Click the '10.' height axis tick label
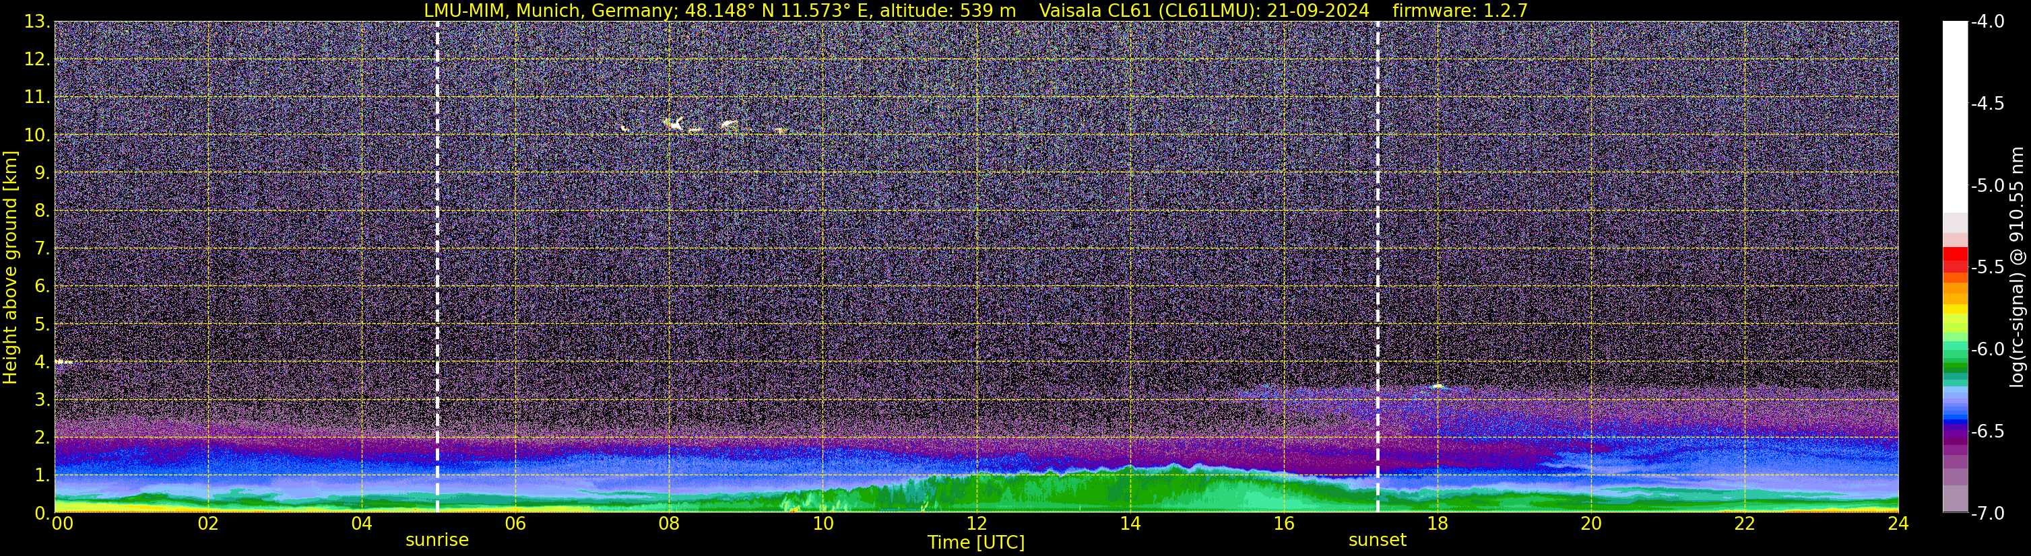Screen dimensions: 2031x556 click(x=37, y=135)
